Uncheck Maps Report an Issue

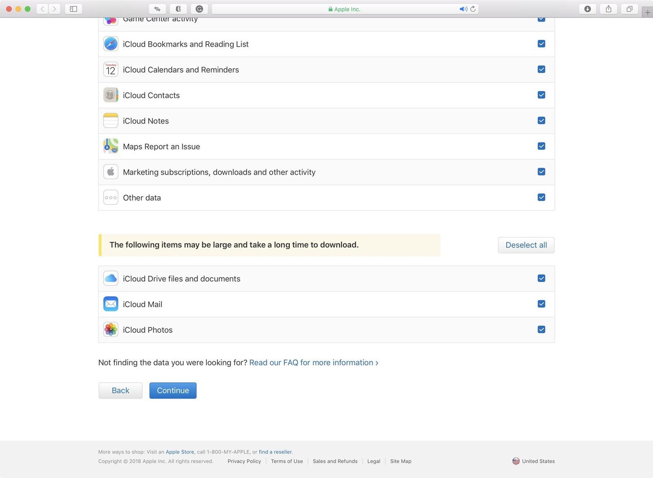[541, 146]
